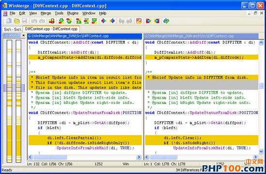
Task: Click the visible-area rectangle in Location pane
Action: click(14, 88)
